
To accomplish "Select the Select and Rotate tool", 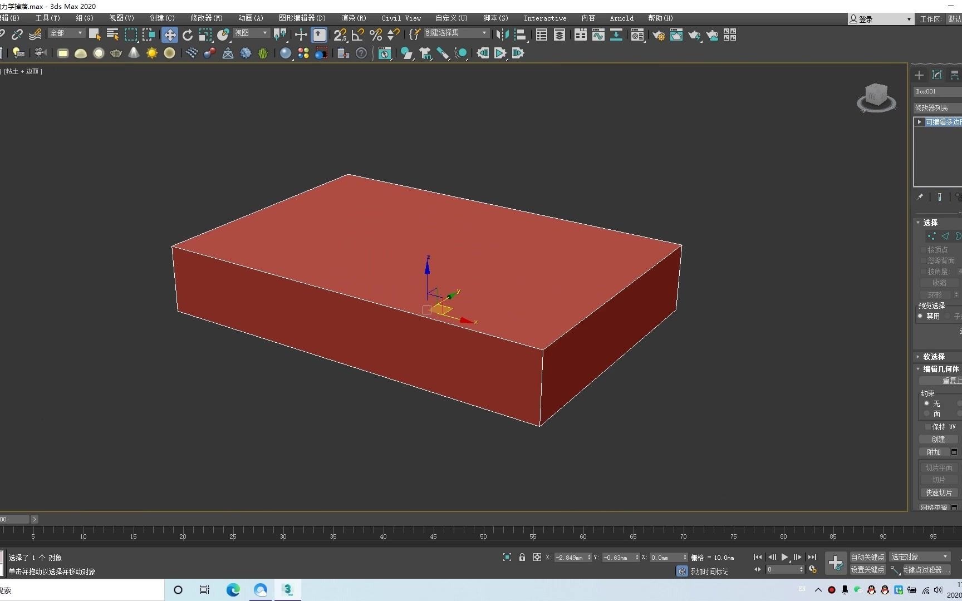I will (x=188, y=35).
